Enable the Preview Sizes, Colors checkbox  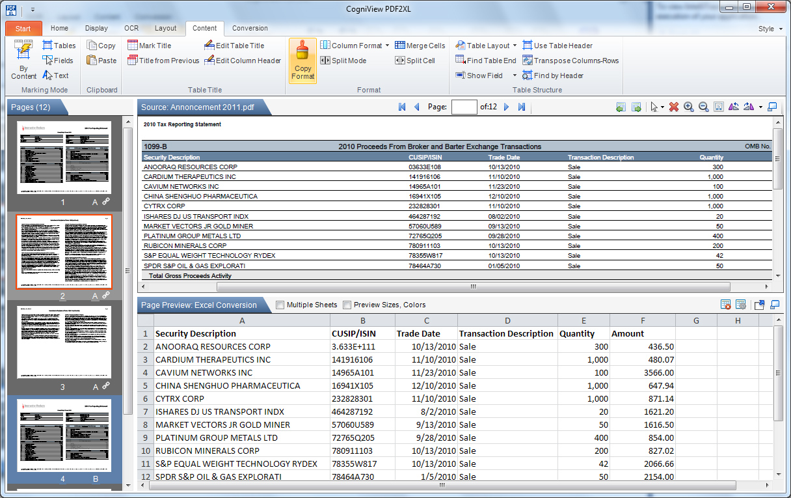[347, 305]
